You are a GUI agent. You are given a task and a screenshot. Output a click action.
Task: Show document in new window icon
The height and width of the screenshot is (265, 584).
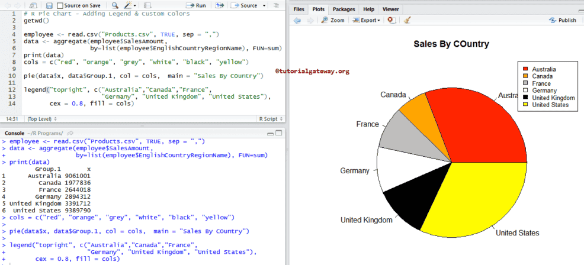(33, 5)
